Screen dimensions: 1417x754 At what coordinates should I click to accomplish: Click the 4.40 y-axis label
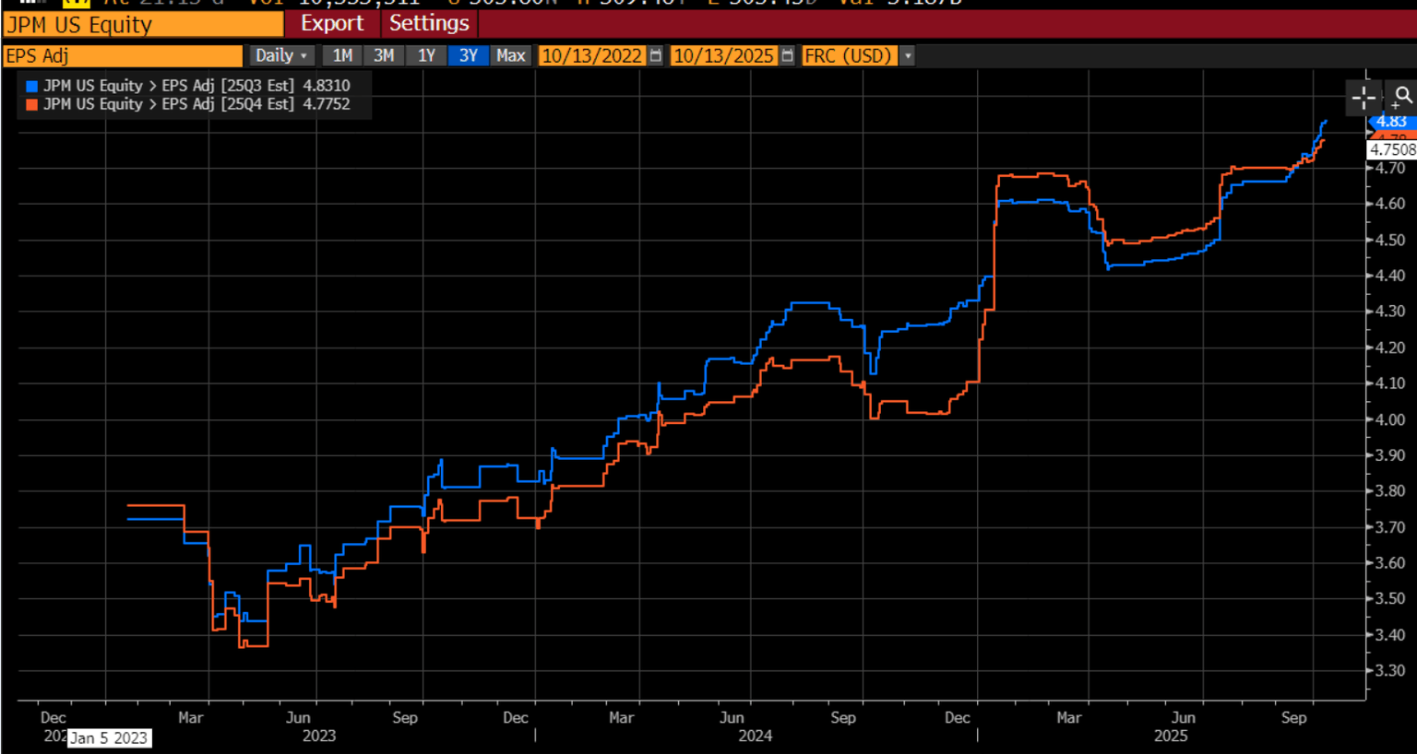(x=1390, y=276)
